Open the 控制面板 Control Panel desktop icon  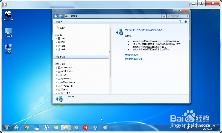[8, 32]
